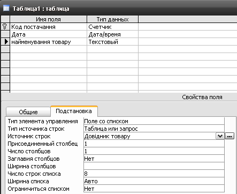Image resolution: width=237 pixels, height=194 pixels.
Task: Click the table icon in the title bar
Action: pos(6,8)
